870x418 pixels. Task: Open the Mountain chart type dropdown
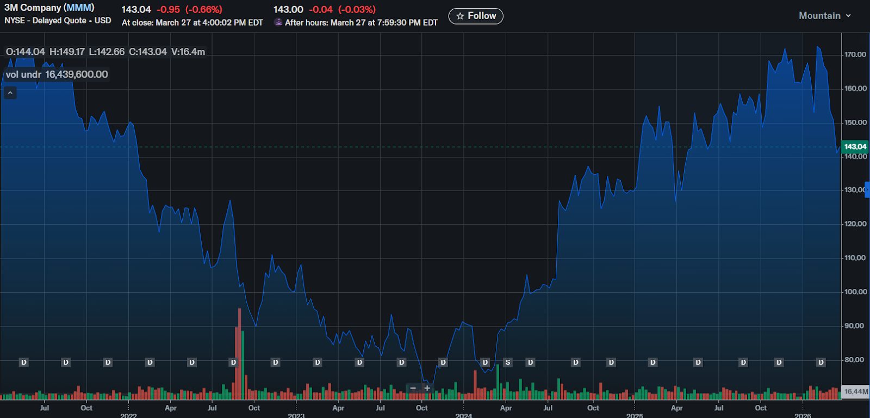[x=824, y=16]
